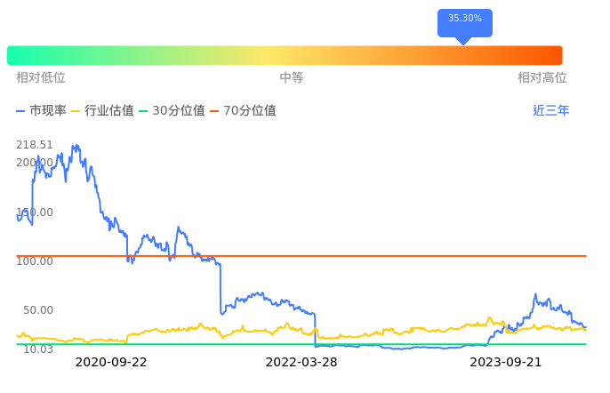This screenshot has height=393, width=610.
Task: Select the 2020-09-22 date on x-axis
Action: point(111,362)
